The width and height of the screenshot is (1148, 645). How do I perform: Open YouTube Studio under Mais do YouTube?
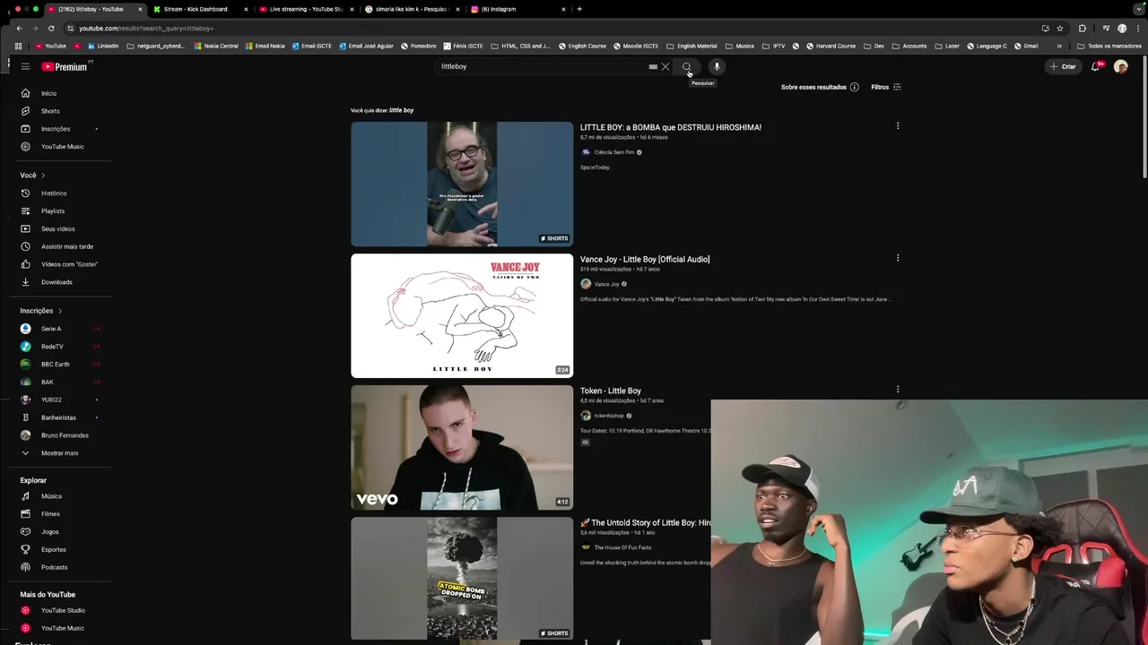click(x=61, y=610)
